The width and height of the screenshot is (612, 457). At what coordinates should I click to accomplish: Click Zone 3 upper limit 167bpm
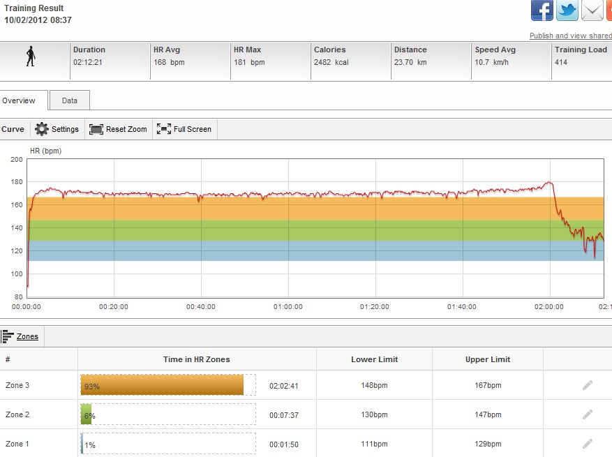pyautogui.click(x=488, y=385)
